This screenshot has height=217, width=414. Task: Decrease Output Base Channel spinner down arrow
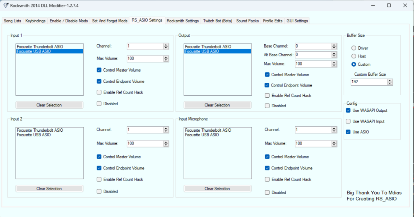334,48
